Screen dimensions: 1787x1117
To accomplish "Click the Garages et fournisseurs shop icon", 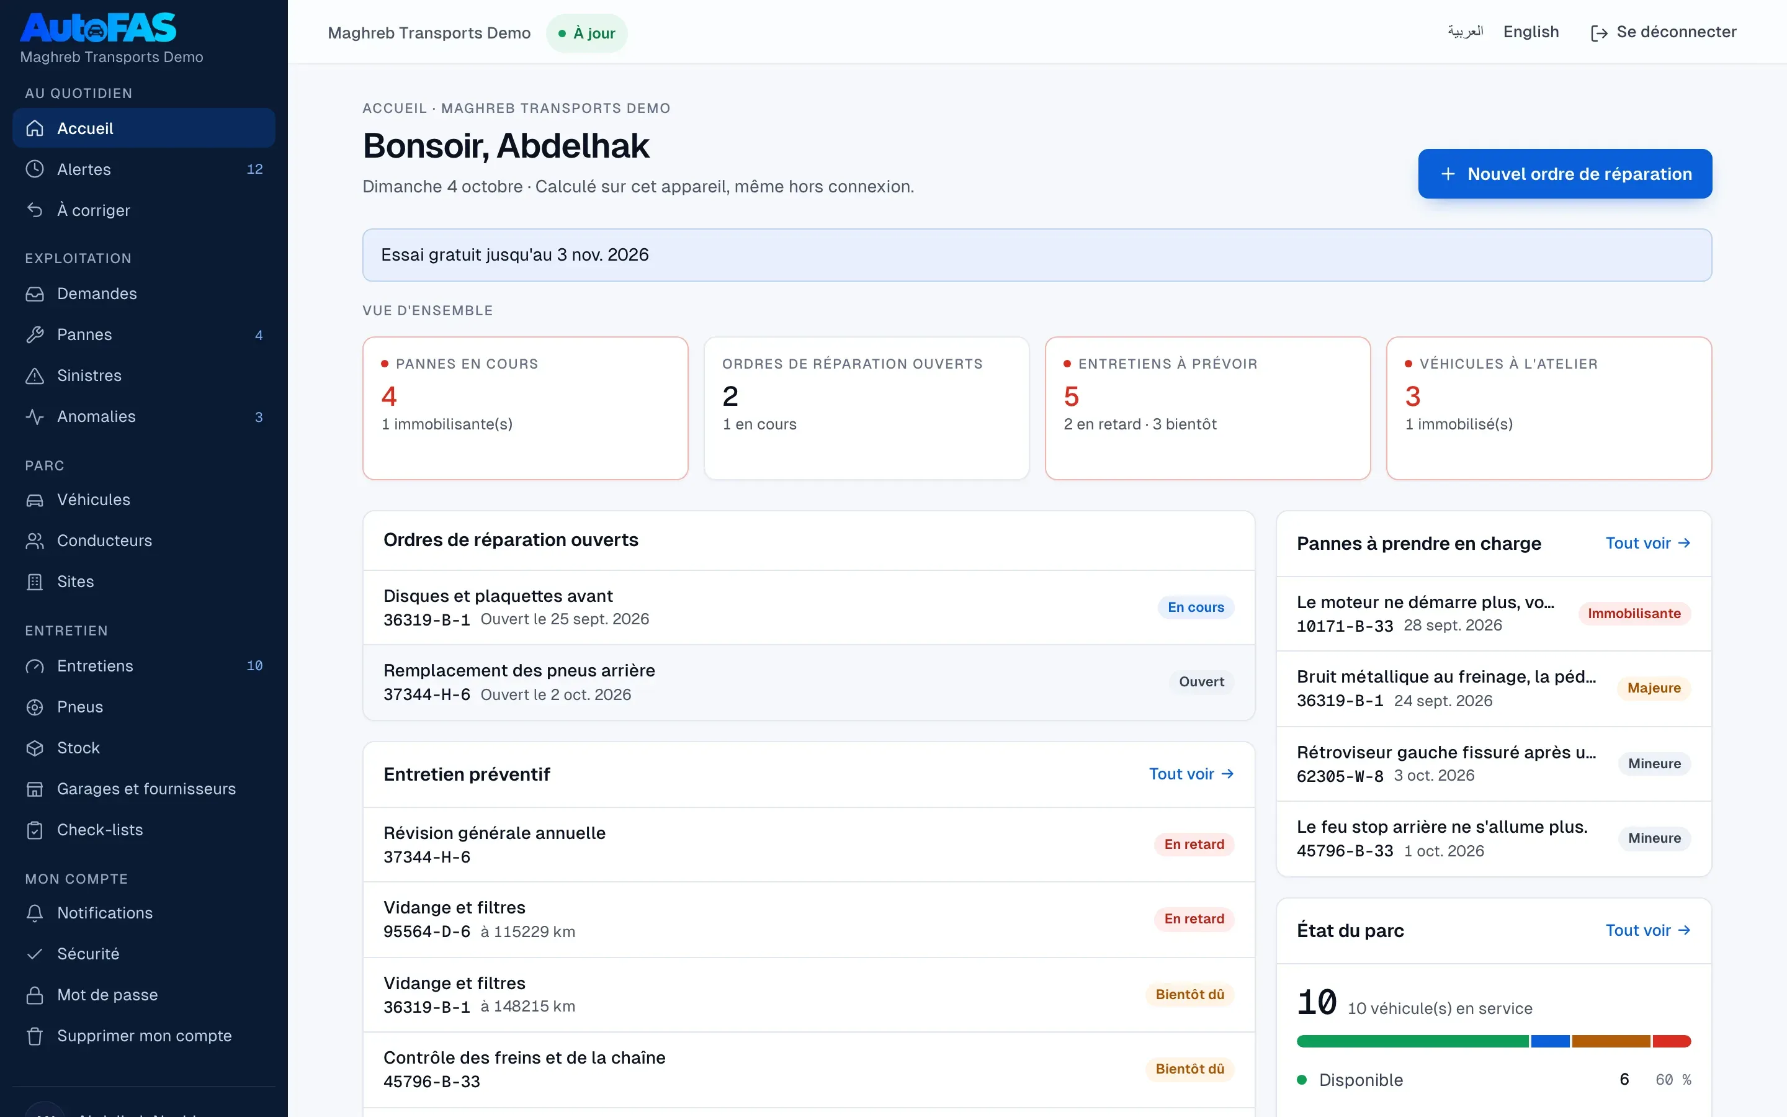I will [35, 789].
